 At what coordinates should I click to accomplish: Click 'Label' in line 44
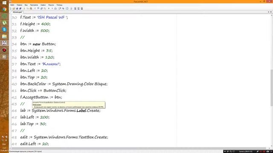(81, 110)
